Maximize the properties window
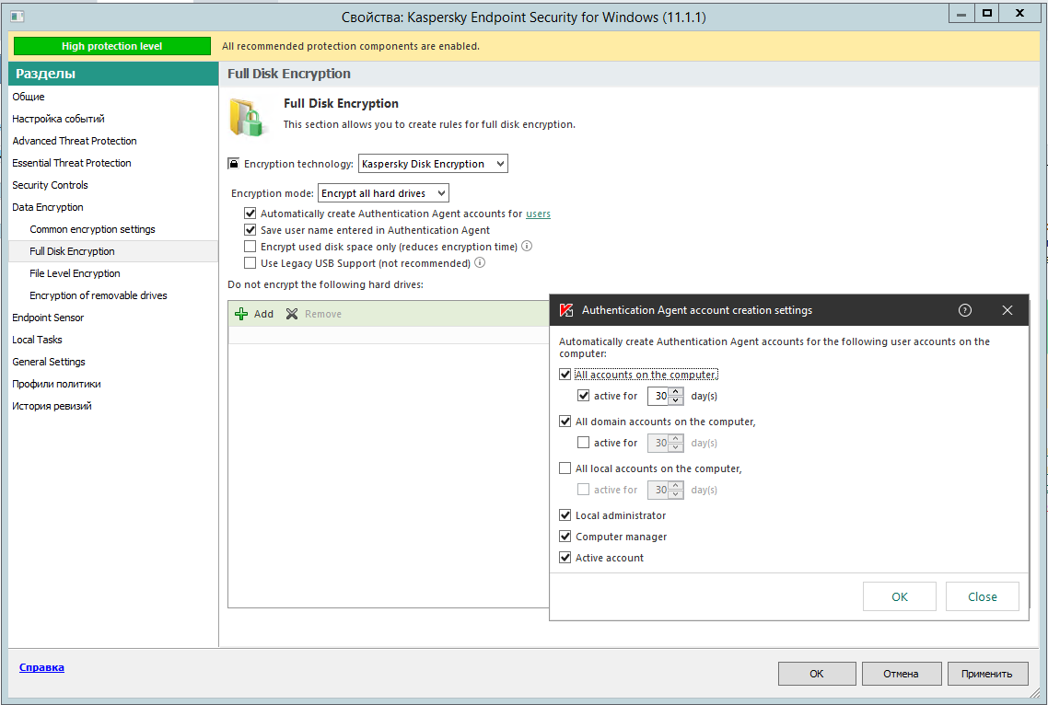Image resolution: width=1048 pixels, height=705 pixels. [987, 14]
